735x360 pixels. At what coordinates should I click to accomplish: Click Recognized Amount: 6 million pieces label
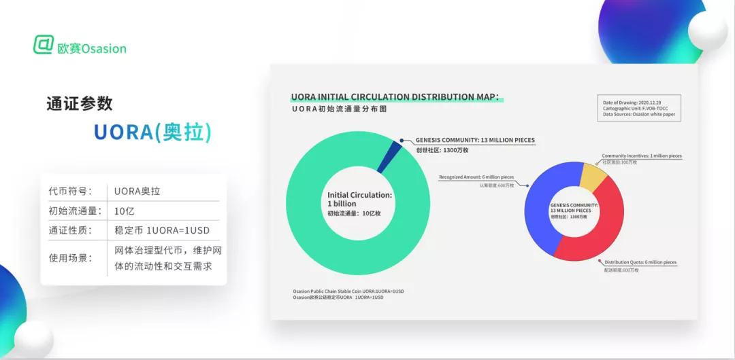(x=476, y=177)
